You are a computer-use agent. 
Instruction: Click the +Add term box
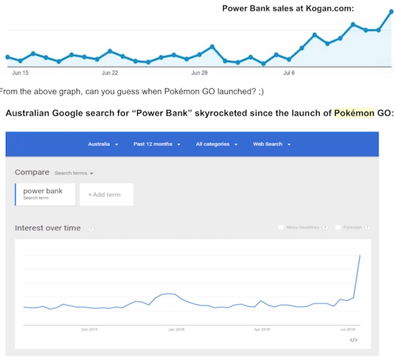pyautogui.click(x=106, y=195)
